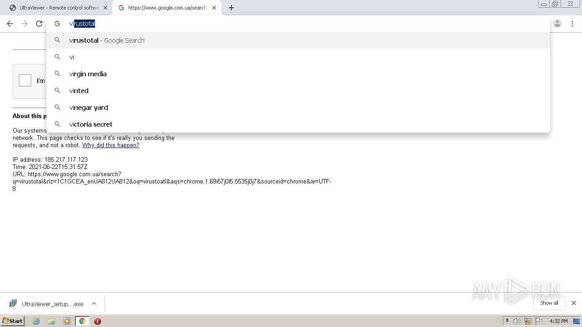This screenshot has height=327, width=582.
Task: Open the 'Why did this happen?' link
Action: click(110, 145)
